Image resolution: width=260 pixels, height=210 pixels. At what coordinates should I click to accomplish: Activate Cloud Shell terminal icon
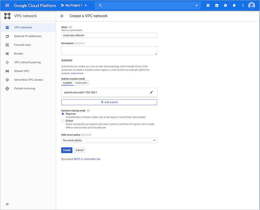point(217,5)
